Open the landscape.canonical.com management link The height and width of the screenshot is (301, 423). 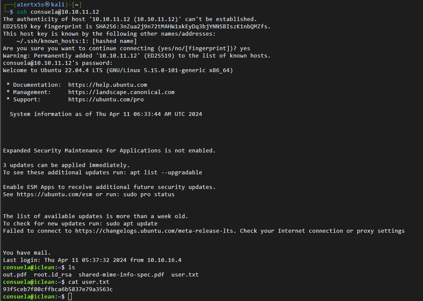pos(122,92)
